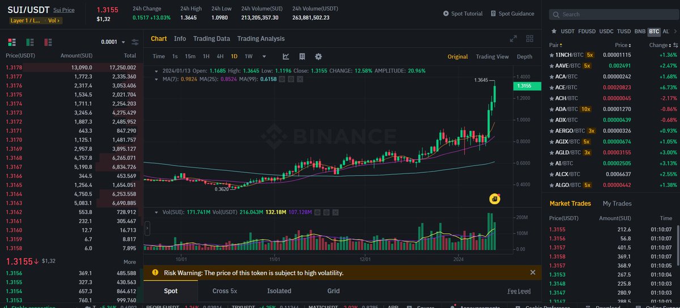Sort the market list by Change
Image resolution: width=680 pixels, height=308 pixels.
pos(659,45)
